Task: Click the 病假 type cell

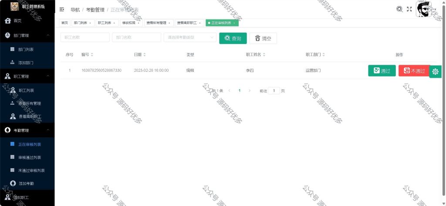Action: [x=190, y=70]
